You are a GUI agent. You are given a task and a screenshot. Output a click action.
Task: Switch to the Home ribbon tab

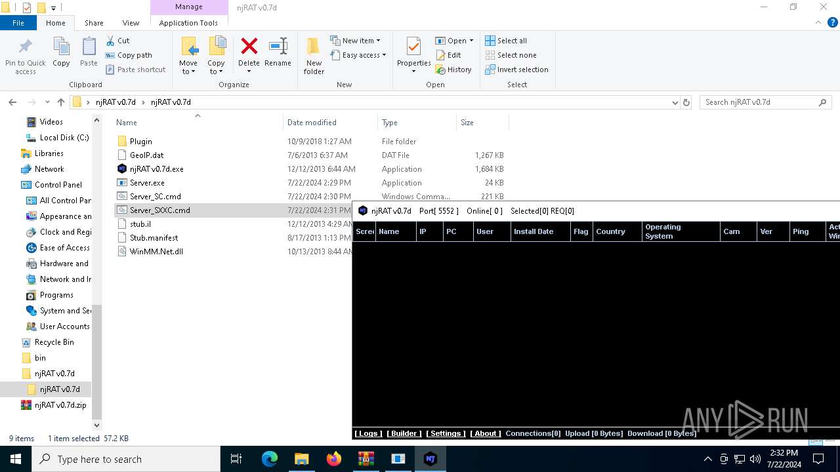(56, 23)
